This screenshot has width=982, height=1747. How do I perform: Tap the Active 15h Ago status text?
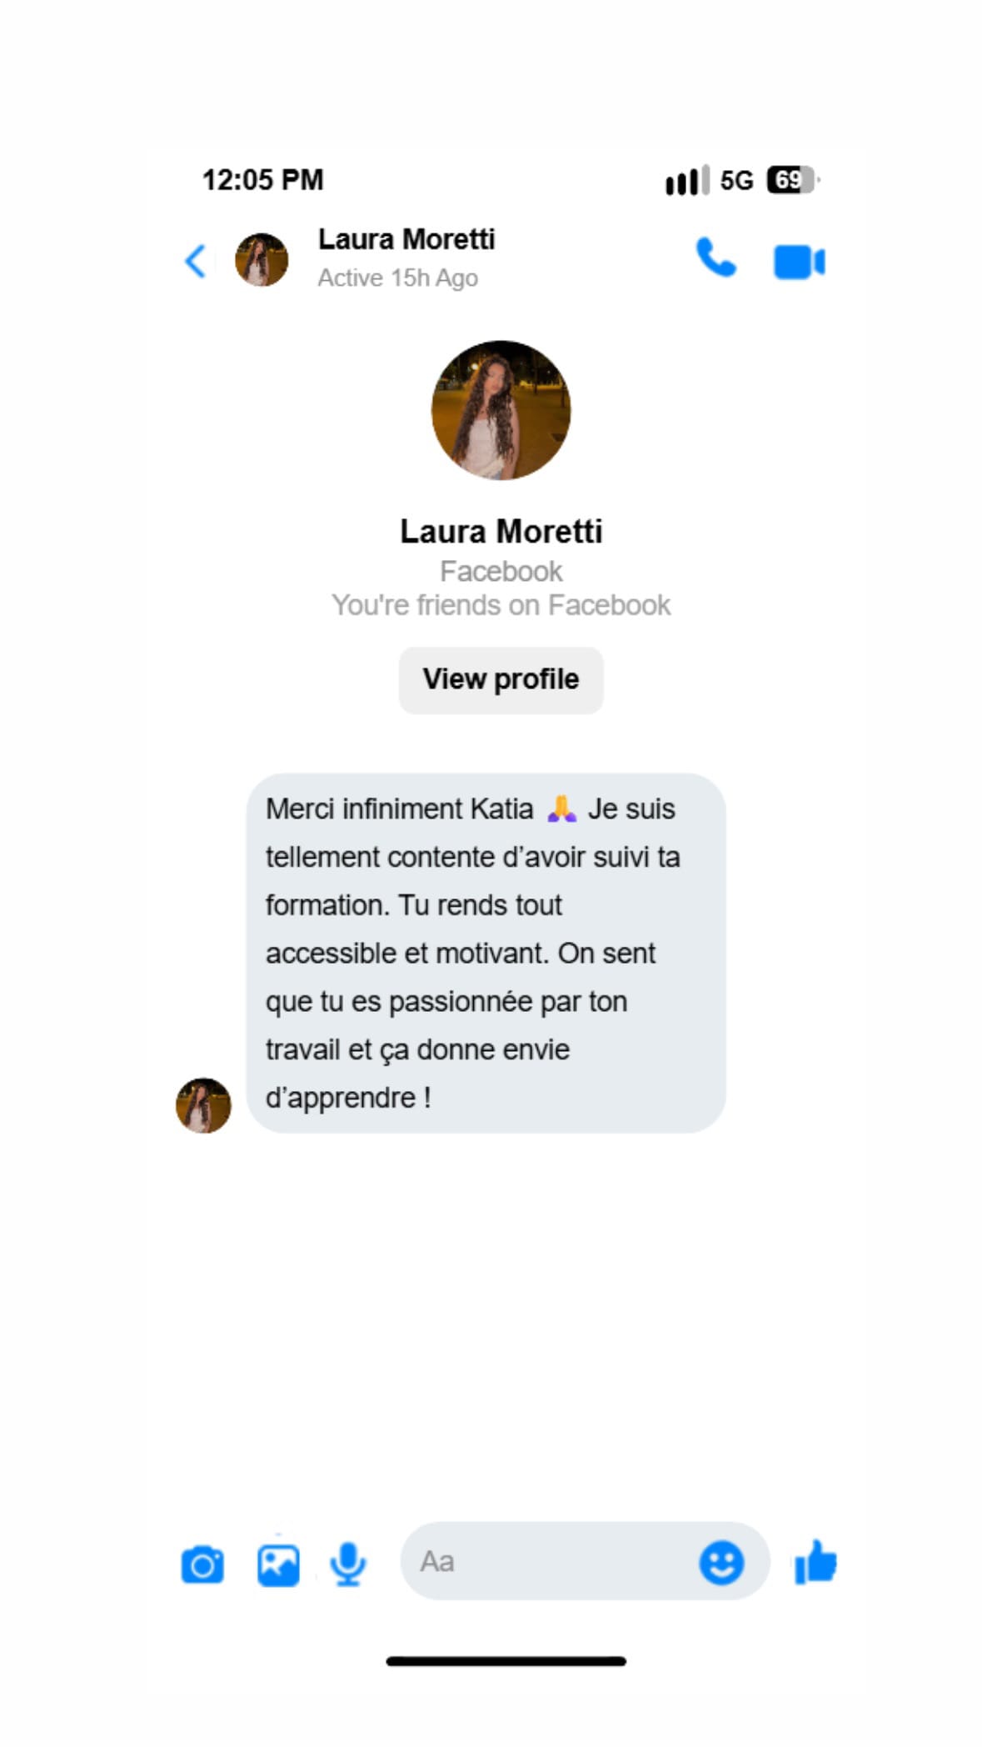coord(398,278)
